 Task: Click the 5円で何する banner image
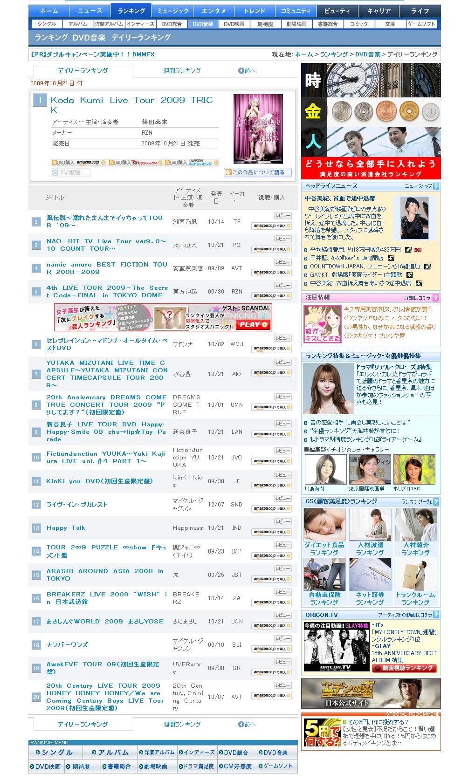pyautogui.click(x=322, y=733)
